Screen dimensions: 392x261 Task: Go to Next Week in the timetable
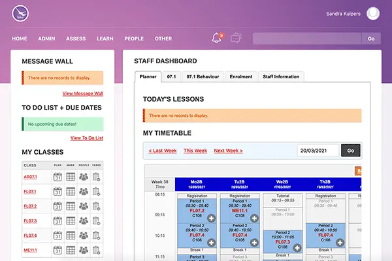(x=228, y=151)
